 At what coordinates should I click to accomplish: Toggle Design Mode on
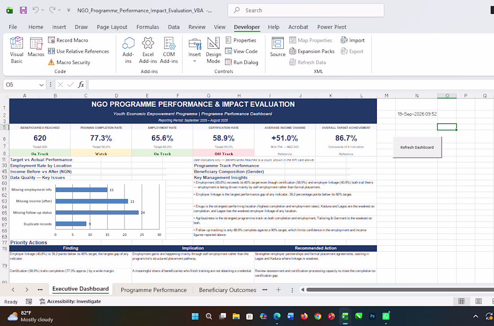213,50
